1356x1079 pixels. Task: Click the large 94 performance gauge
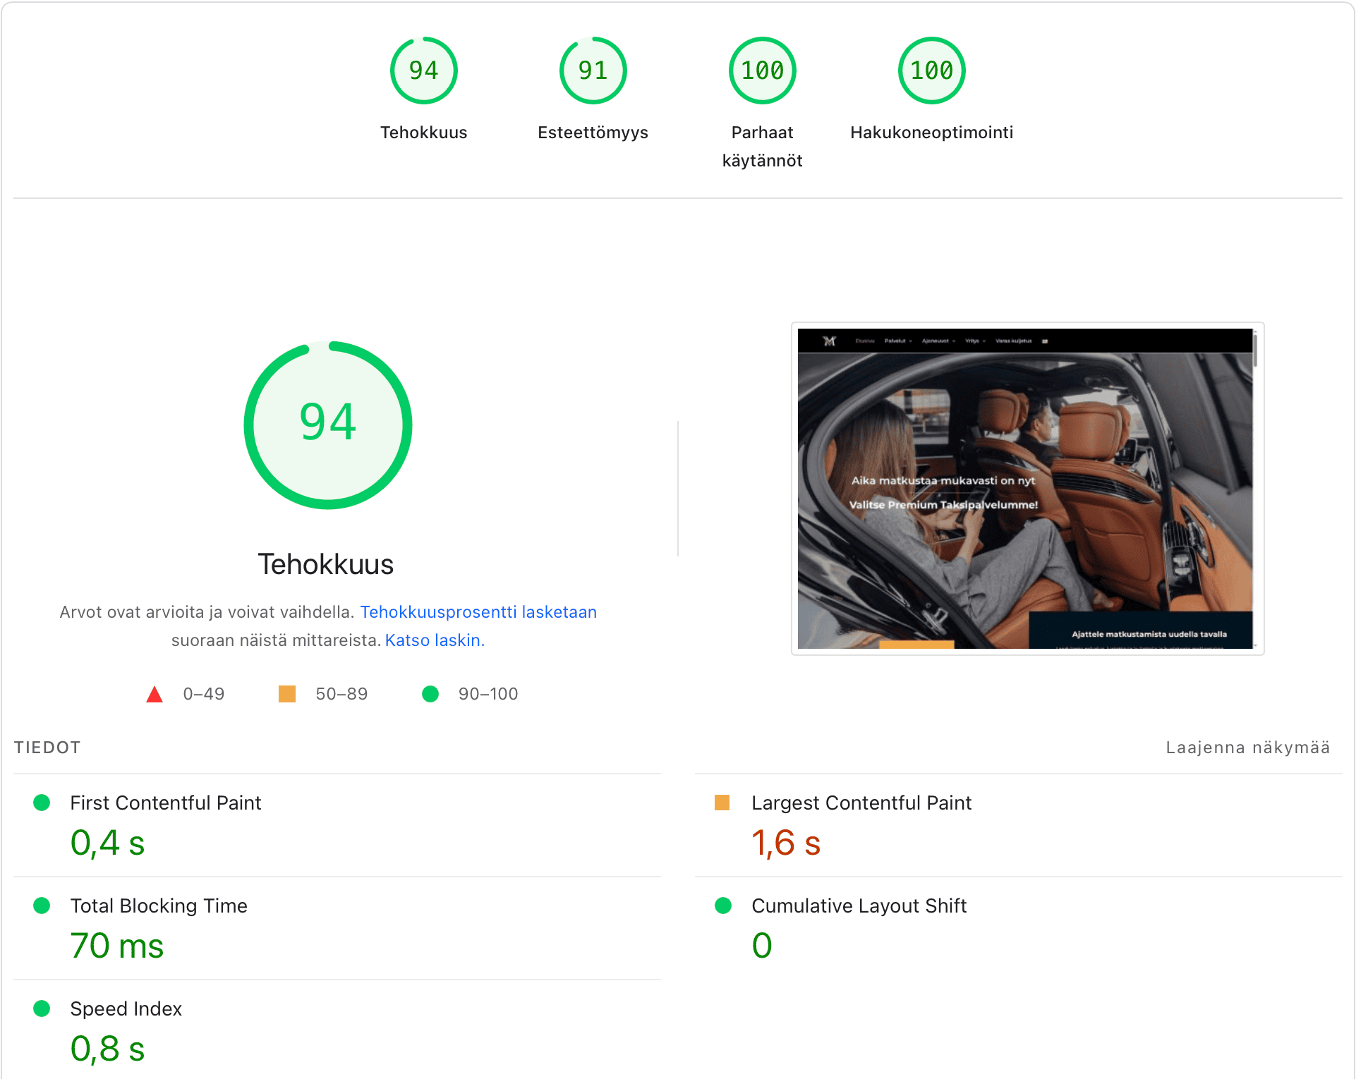point(328,425)
